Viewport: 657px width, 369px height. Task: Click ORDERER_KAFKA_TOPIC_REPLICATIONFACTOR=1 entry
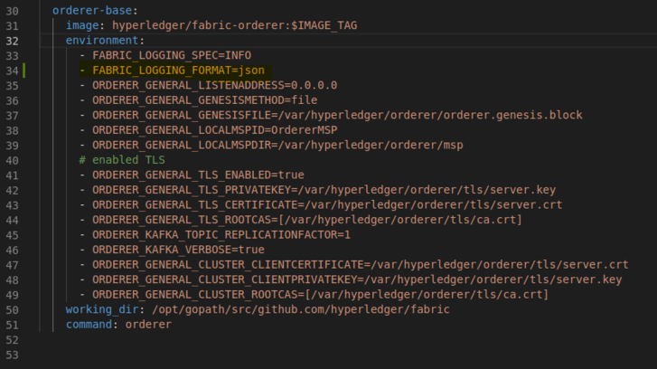[221, 235]
